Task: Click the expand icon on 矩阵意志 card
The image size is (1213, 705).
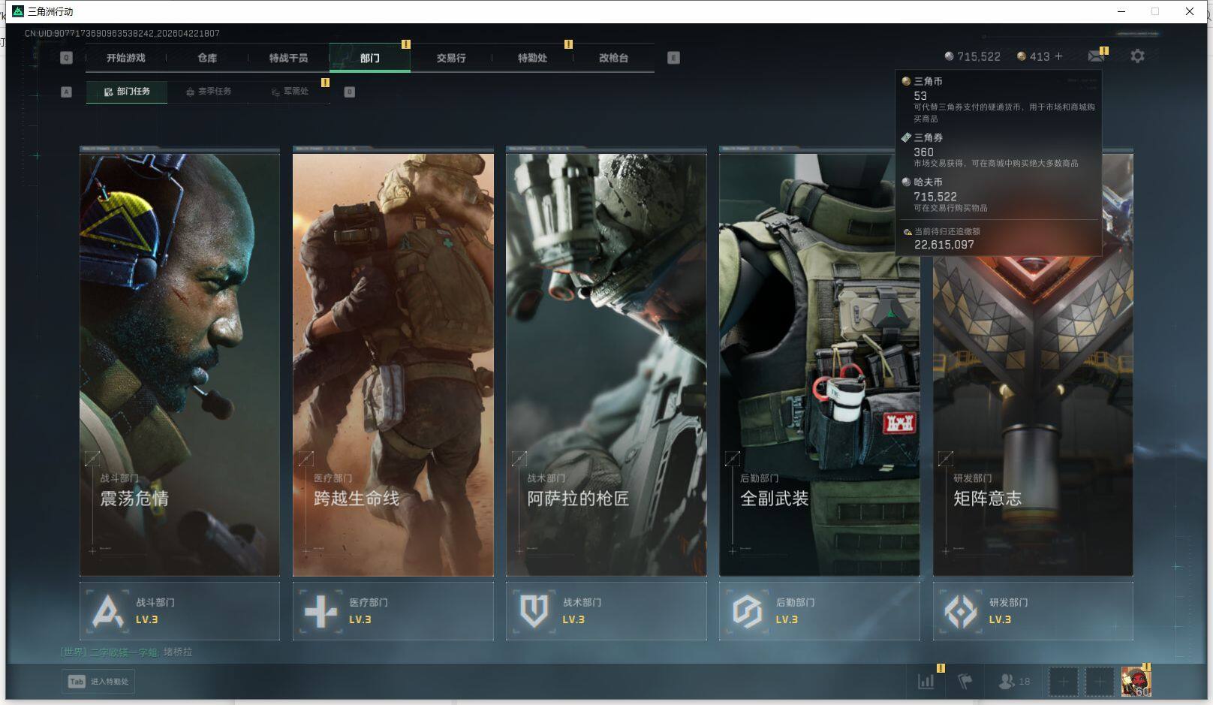Action: [946, 458]
